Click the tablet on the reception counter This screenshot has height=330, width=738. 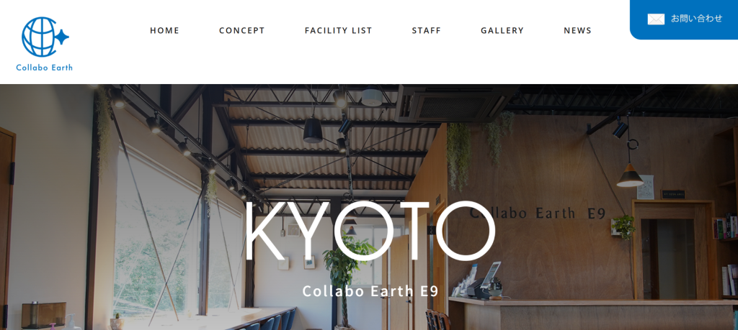[x=490, y=275]
